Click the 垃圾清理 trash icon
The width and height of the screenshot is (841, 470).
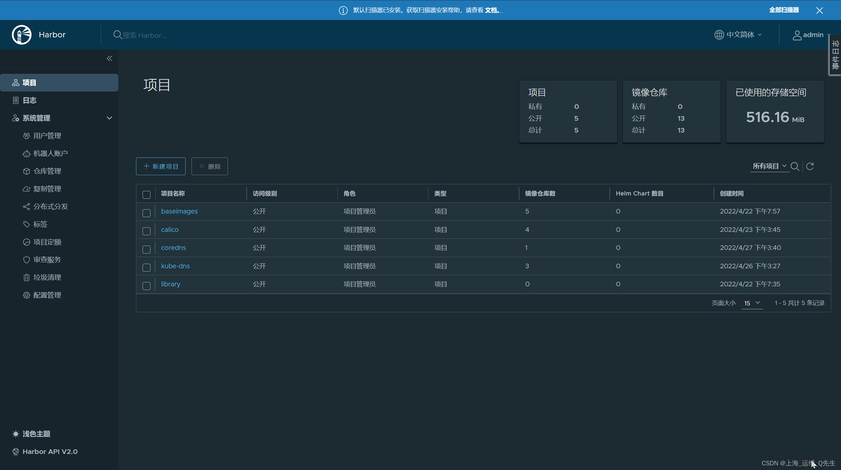27,277
